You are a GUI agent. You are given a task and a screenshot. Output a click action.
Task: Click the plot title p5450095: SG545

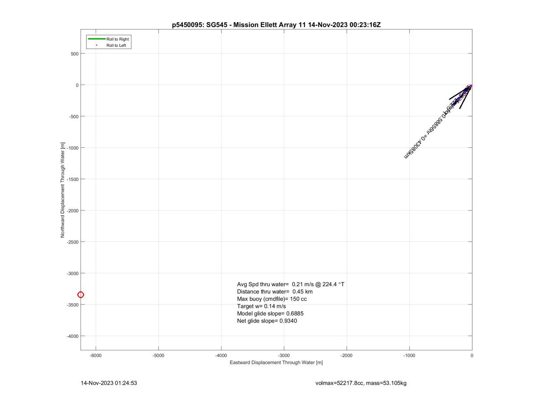[276, 25]
